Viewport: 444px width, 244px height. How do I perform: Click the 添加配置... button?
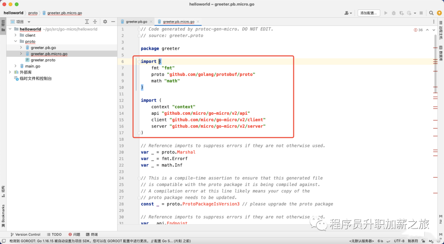(369, 13)
